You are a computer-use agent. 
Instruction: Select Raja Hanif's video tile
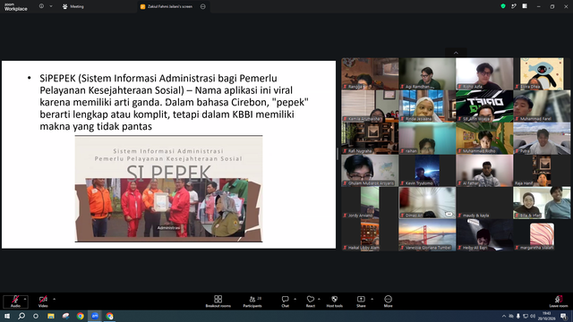[x=542, y=171]
